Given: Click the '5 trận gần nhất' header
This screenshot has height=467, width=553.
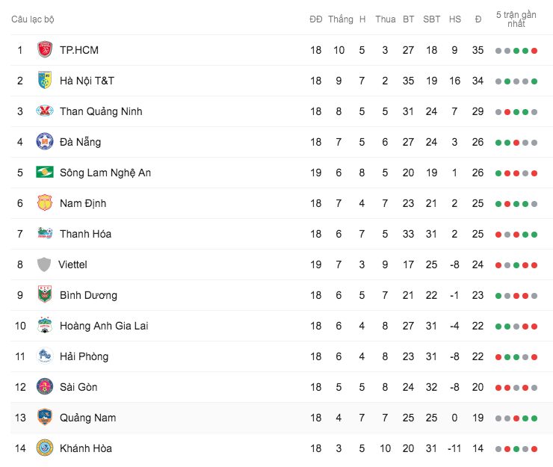Looking at the screenshot, I should click(x=516, y=19).
